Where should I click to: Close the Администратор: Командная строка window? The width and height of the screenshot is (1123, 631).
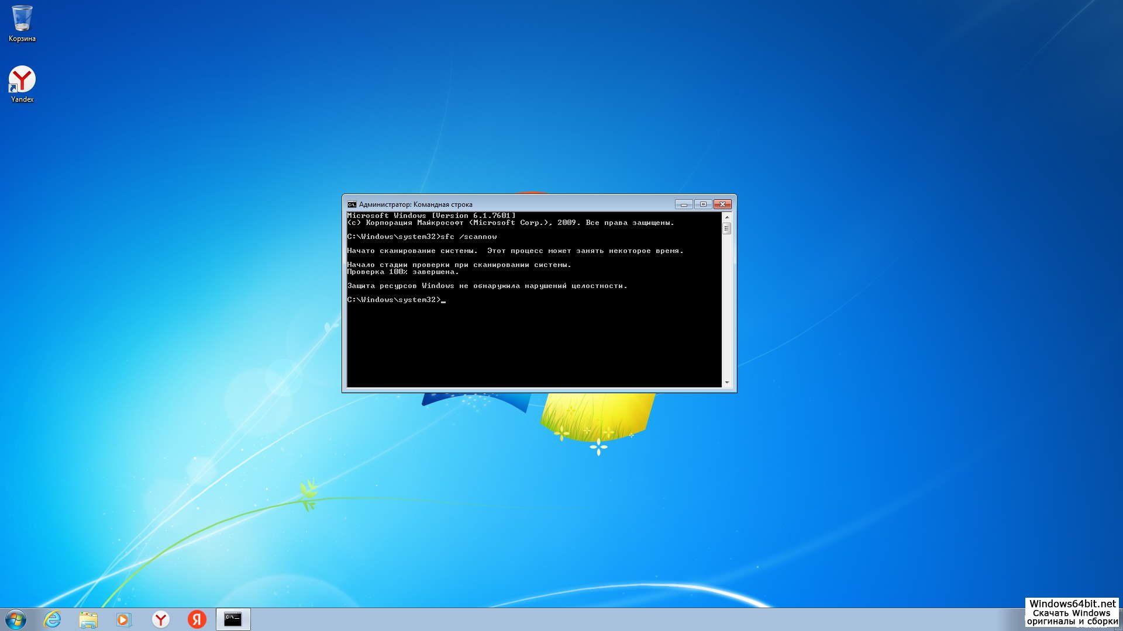723,204
